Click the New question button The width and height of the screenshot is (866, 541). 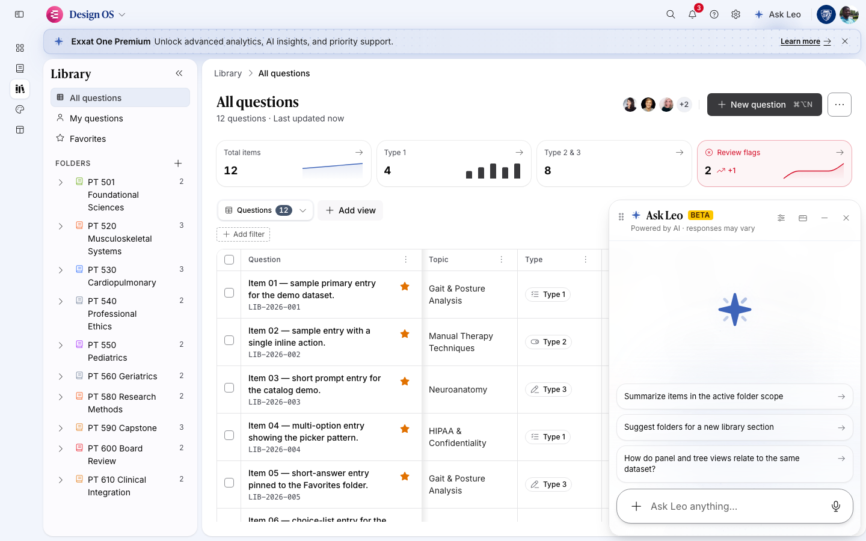[x=764, y=105]
